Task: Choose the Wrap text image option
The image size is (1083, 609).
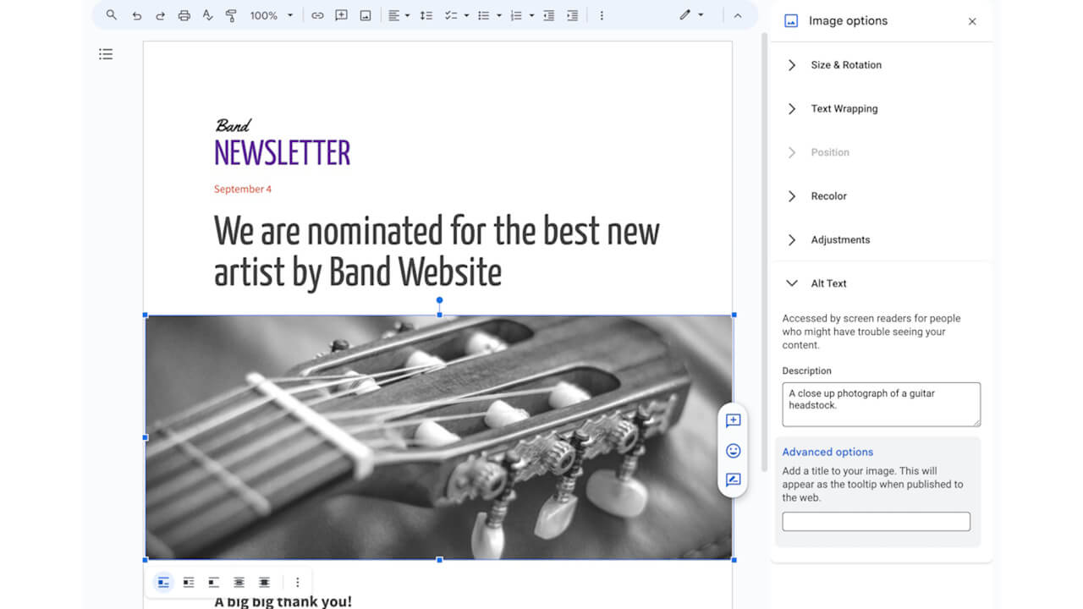Action: tap(189, 582)
